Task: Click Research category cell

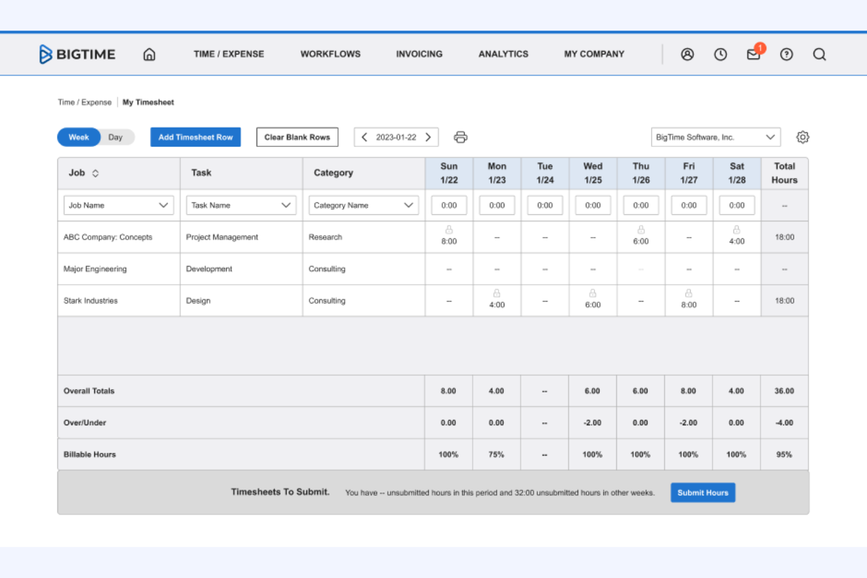Action: click(x=364, y=237)
